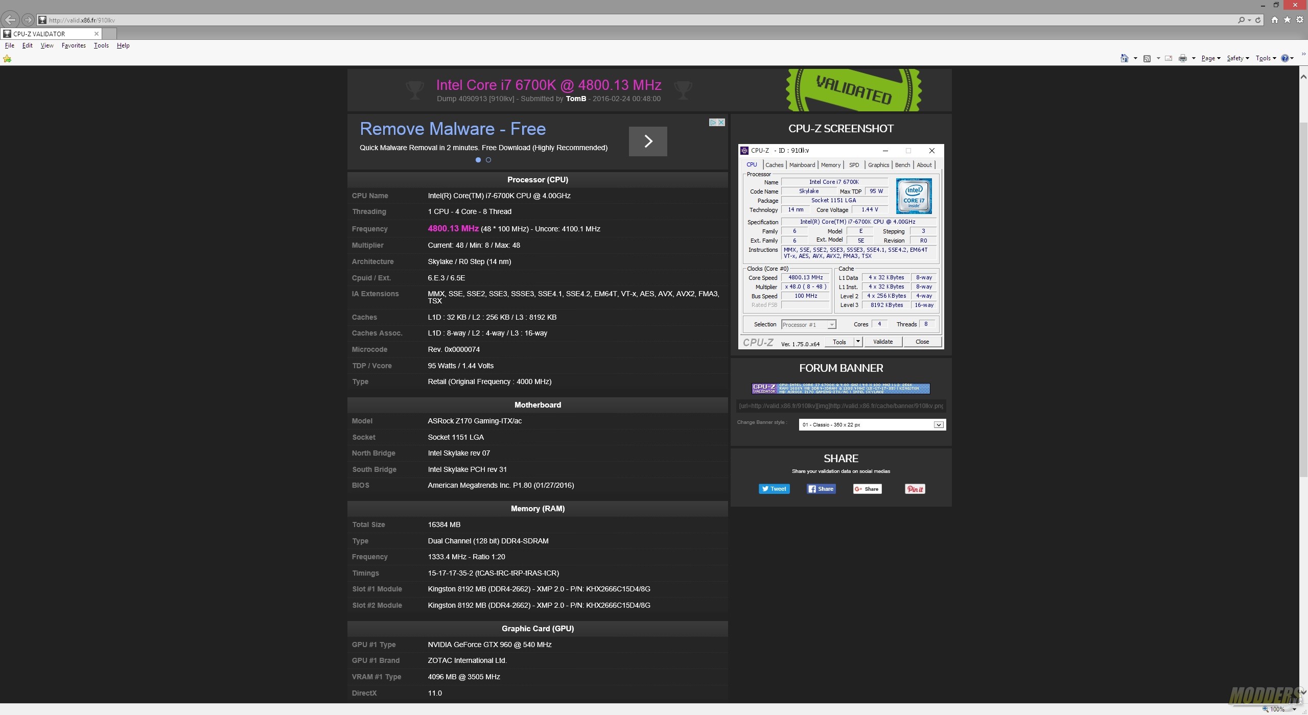The image size is (1308, 715).
Task: Click the Google+ Share button
Action: (x=867, y=489)
